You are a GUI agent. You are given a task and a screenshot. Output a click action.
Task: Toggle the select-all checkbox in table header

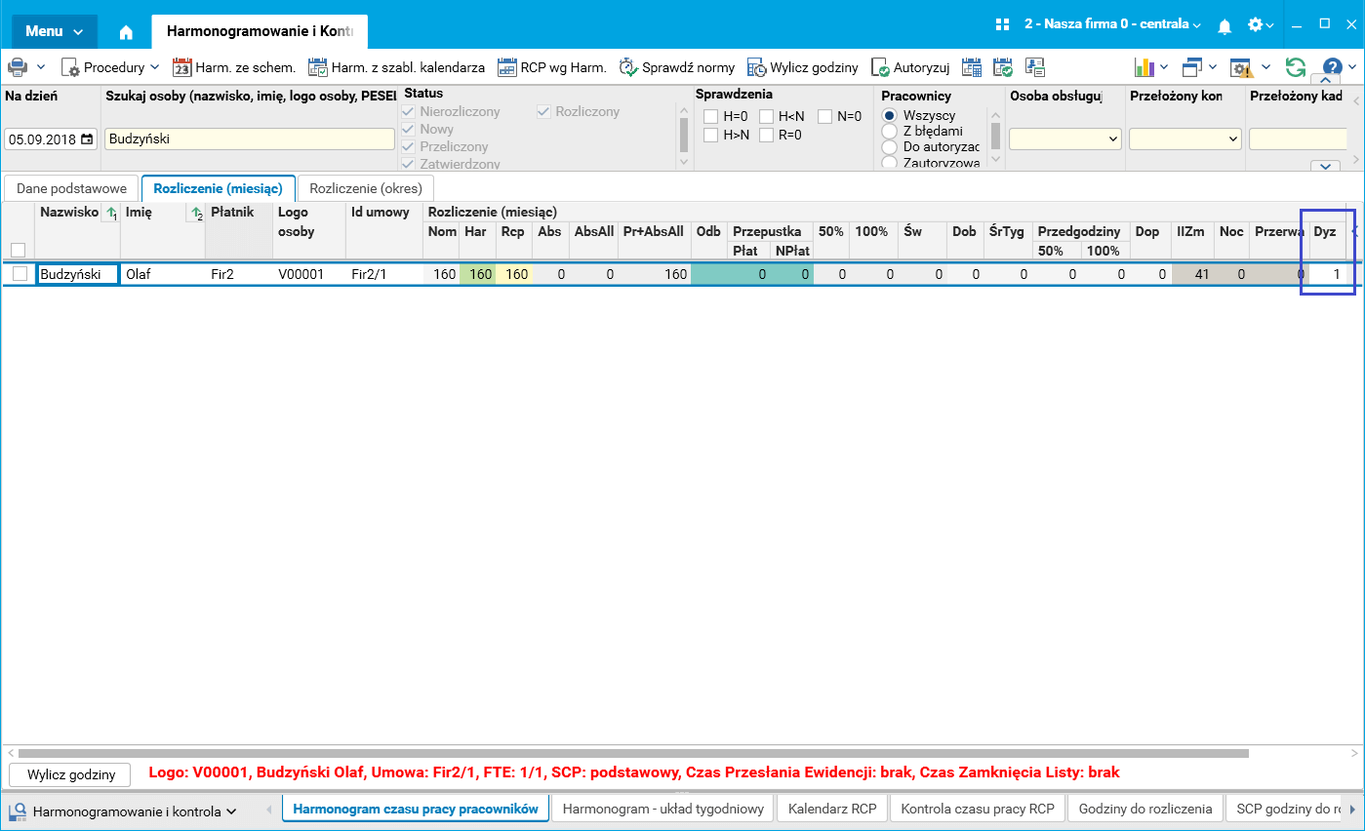click(x=18, y=250)
